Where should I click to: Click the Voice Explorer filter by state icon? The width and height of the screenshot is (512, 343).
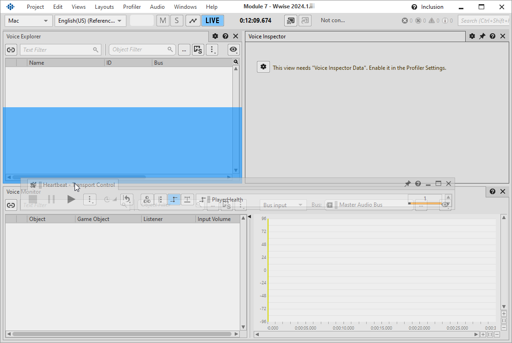pyautogui.click(x=198, y=50)
